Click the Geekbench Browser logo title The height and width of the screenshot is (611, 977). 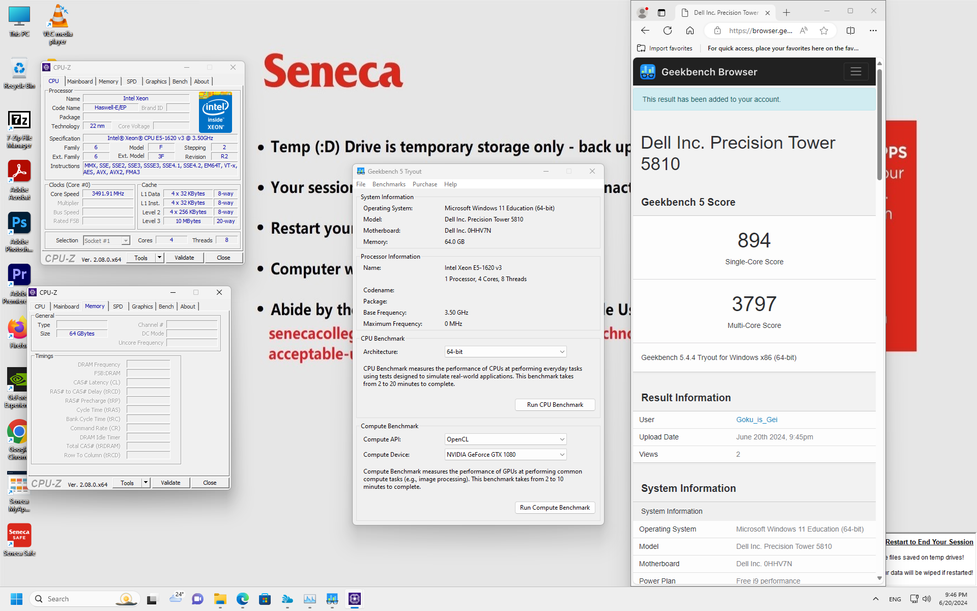698,72
